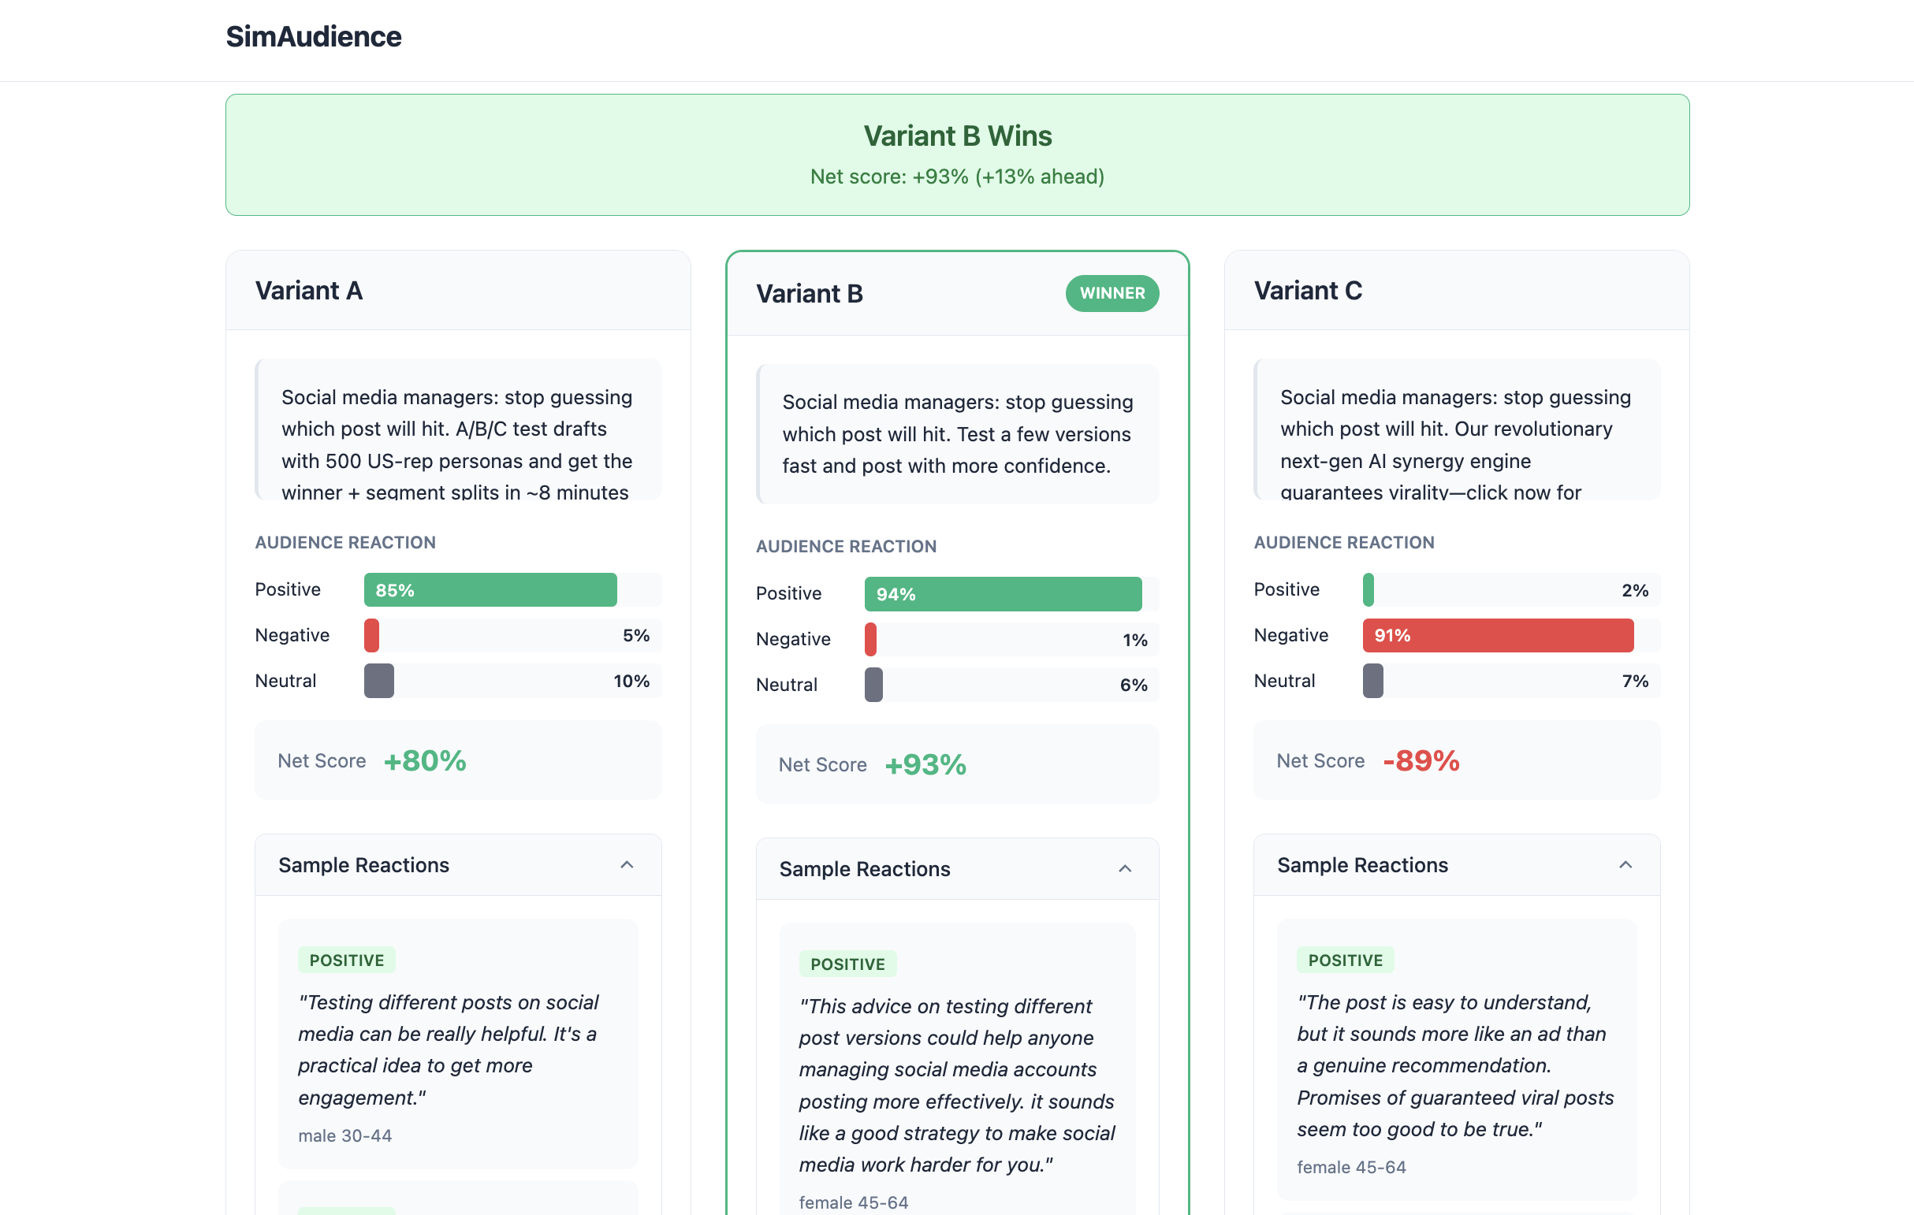Screen dimensions: 1914x1215
Task: Click the WINNER badge on Variant B
Action: coord(1112,293)
